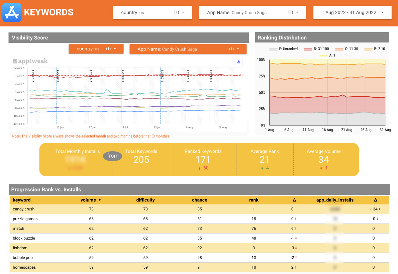This screenshot has height=274, width=398.
Task: Click the Visibility Score note text
Action: [x=90, y=136]
